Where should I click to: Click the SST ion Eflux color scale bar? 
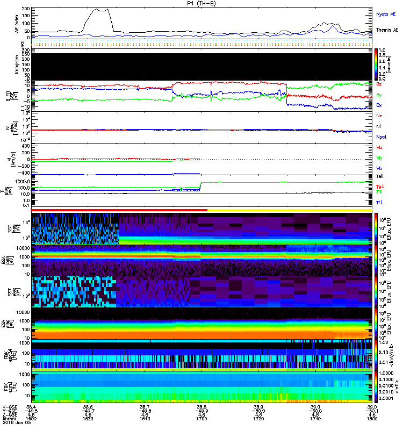[377, 229]
